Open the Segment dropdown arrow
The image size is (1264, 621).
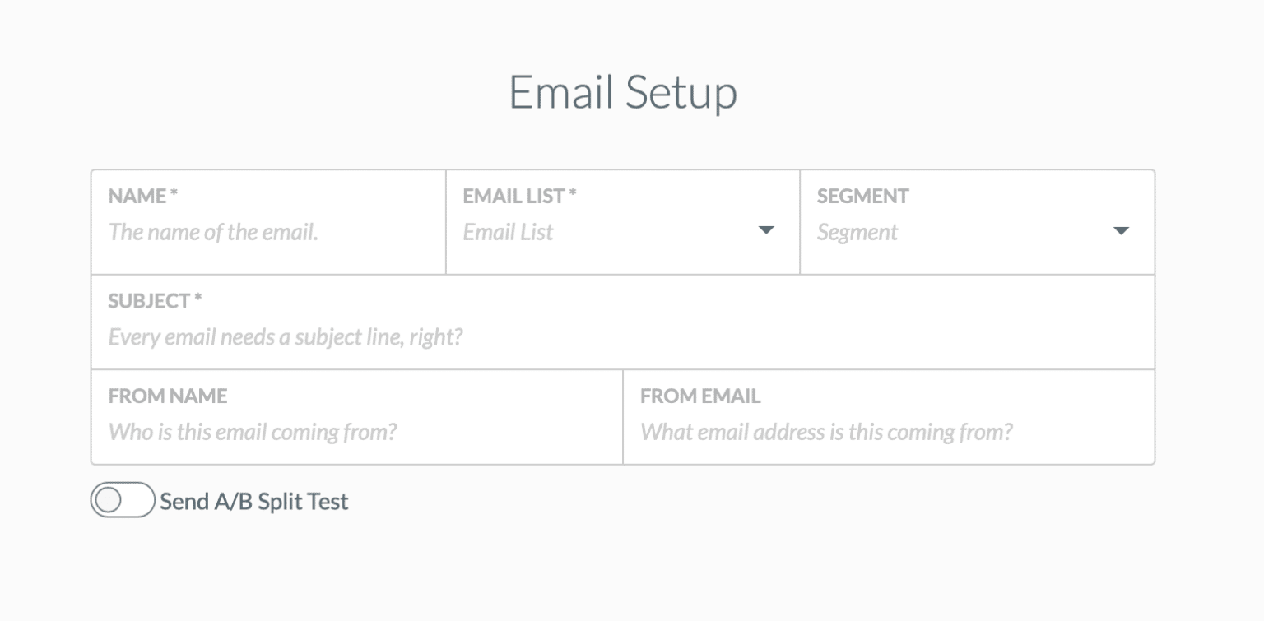pos(1121,230)
